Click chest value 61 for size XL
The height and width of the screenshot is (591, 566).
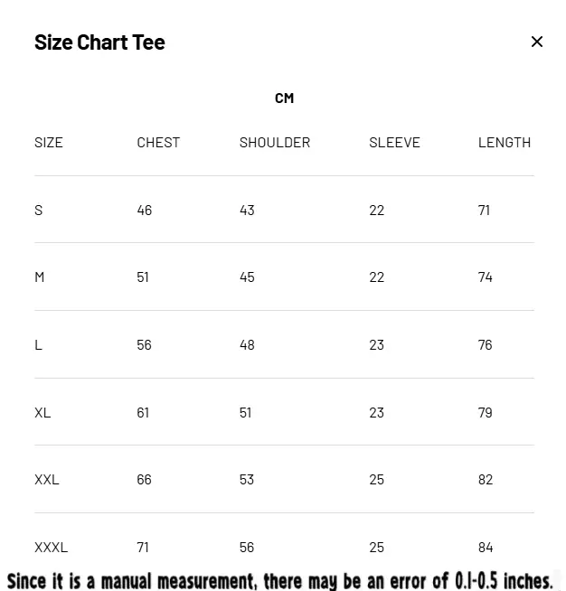coord(144,412)
